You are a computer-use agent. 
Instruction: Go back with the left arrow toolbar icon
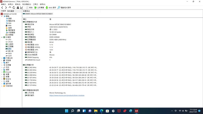(x=2, y=8)
